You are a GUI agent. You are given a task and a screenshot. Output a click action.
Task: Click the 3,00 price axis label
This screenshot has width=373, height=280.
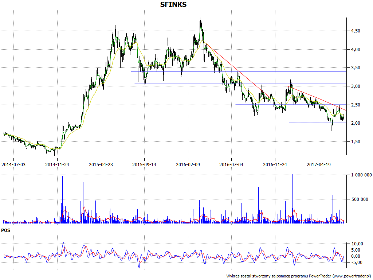(x=356, y=86)
